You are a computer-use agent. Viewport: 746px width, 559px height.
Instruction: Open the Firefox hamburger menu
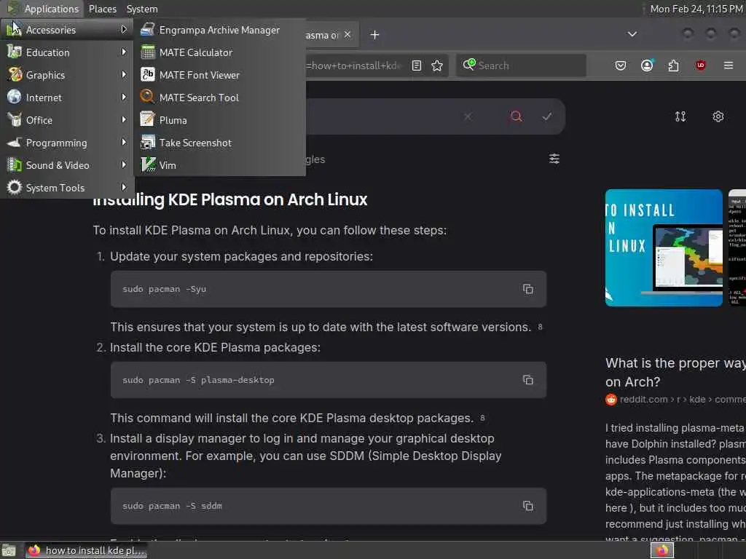pyautogui.click(x=728, y=66)
